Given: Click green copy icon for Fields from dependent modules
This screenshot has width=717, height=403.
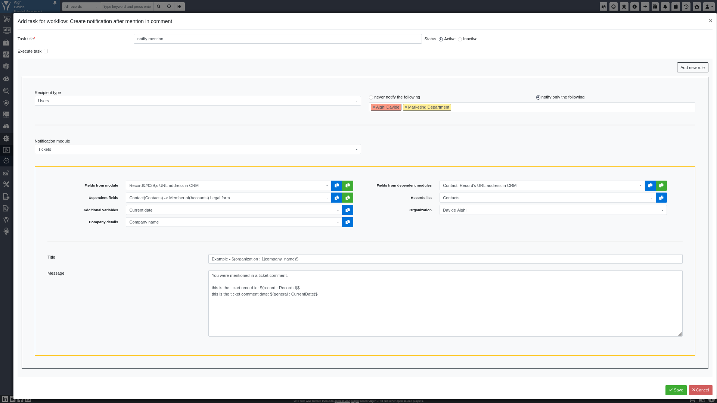Looking at the screenshot, I should pos(661,185).
